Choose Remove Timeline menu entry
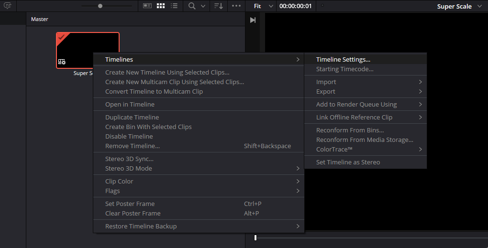The width and height of the screenshot is (488, 248). (x=199, y=146)
